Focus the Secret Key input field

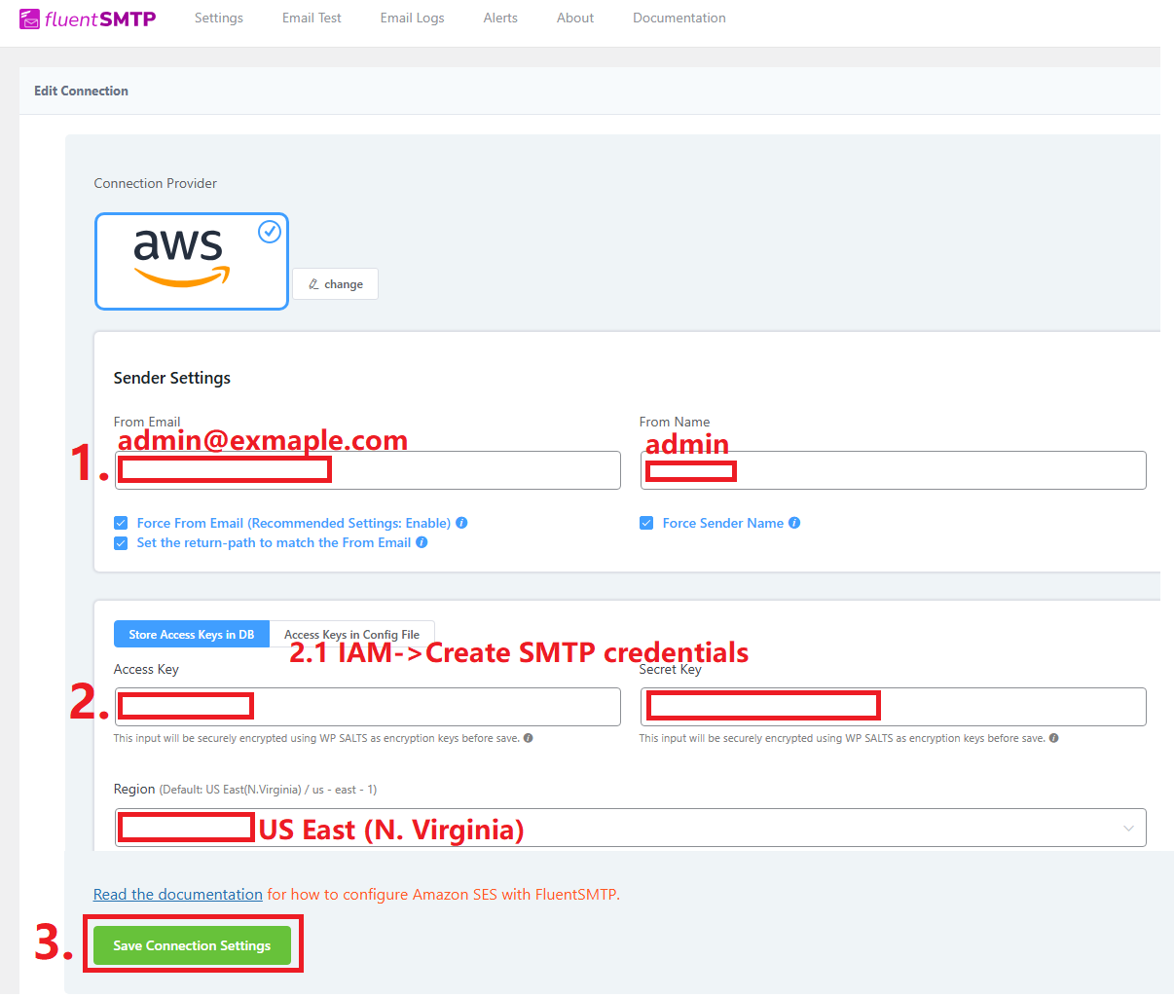click(893, 707)
